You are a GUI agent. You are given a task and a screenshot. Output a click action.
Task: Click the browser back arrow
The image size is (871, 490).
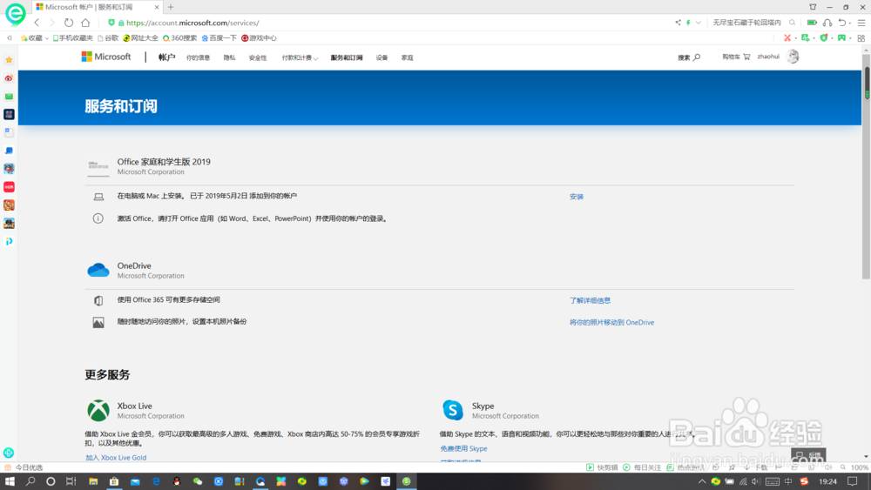coord(37,23)
